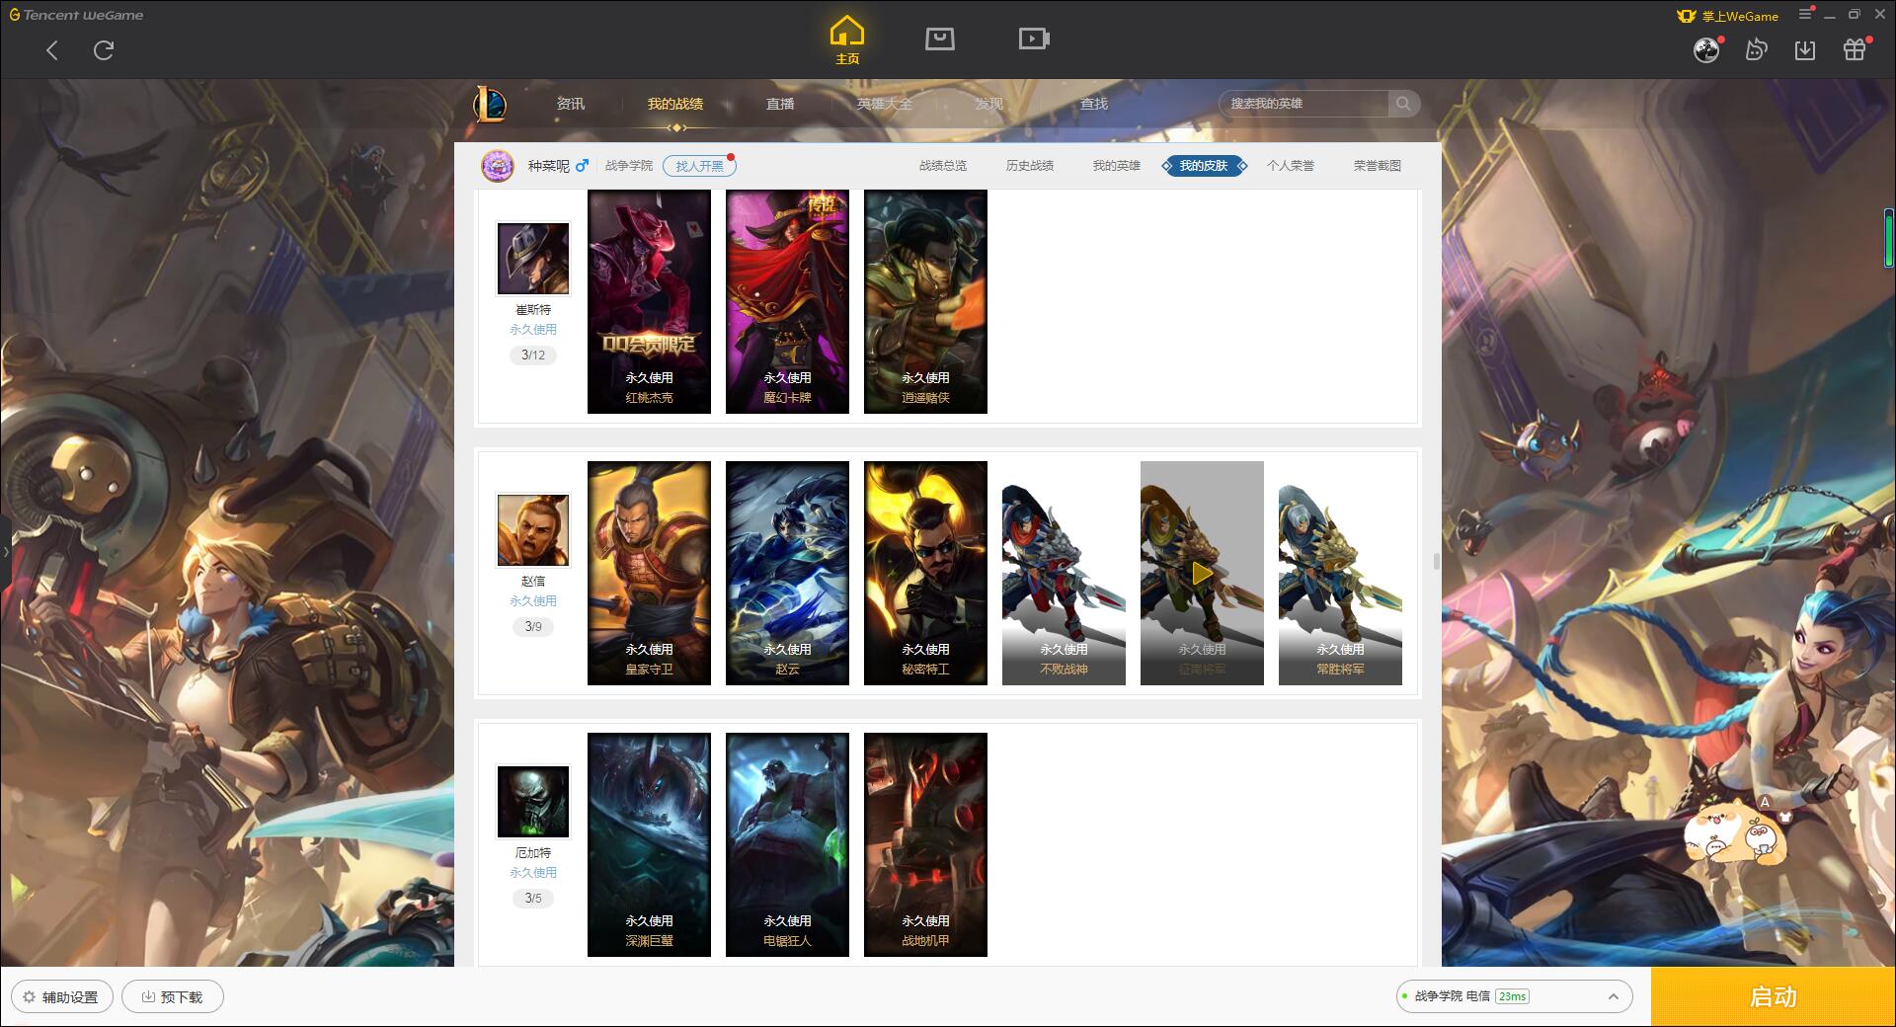Click the 预下载 button
The width and height of the screenshot is (1896, 1027).
(x=173, y=996)
